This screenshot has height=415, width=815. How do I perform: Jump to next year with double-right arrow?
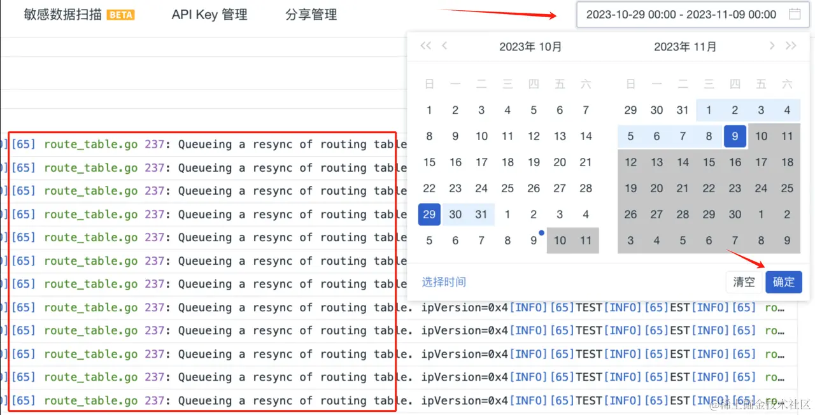tap(791, 46)
